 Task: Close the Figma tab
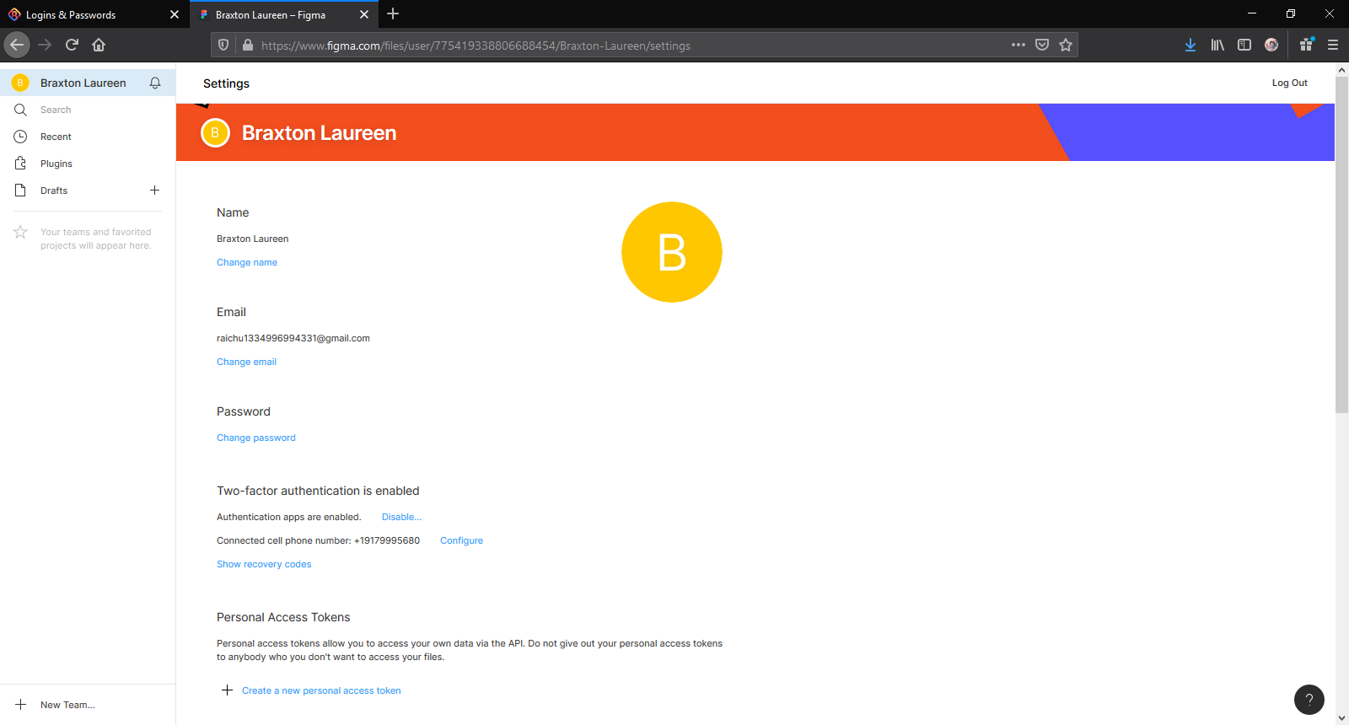pyautogui.click(x=364, y=14)
